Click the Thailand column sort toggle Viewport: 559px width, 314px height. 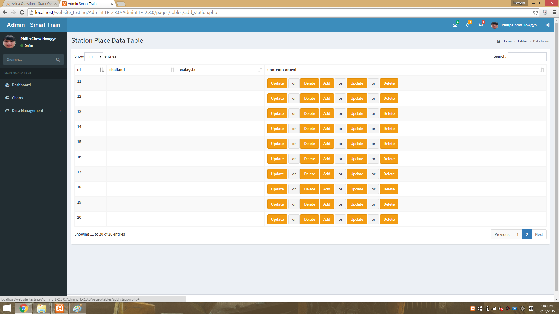tap(172, 70)
